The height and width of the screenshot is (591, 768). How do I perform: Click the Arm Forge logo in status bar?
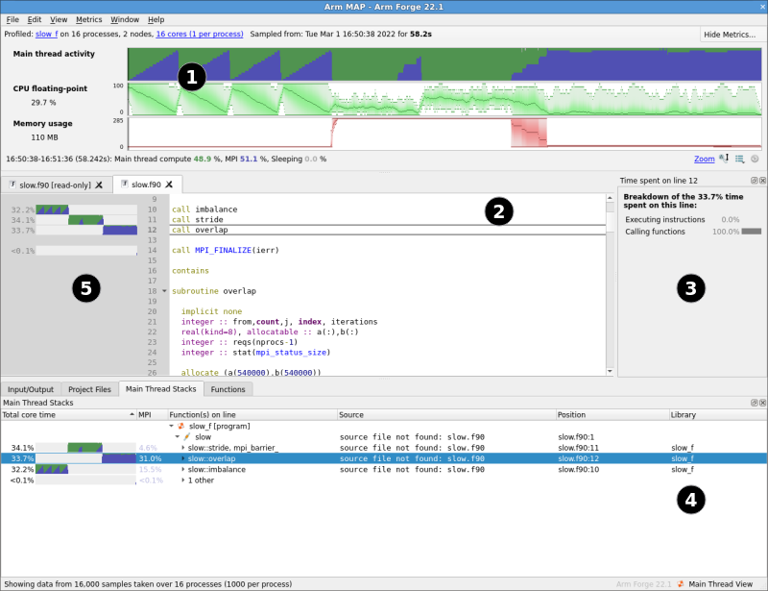[x=681, y=584]
